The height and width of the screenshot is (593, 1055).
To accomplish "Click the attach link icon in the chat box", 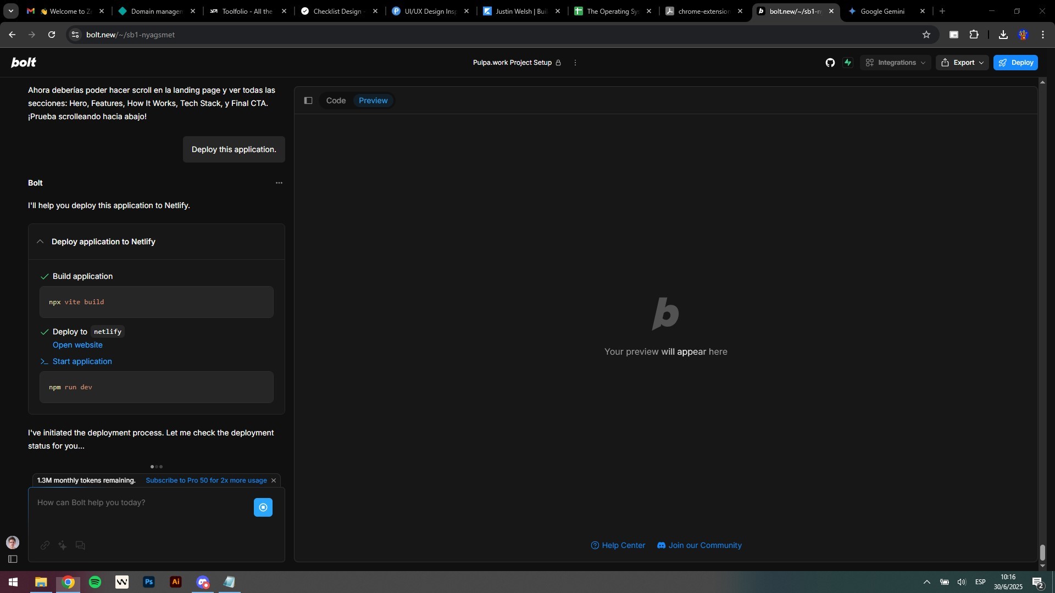I will [45, 545].
